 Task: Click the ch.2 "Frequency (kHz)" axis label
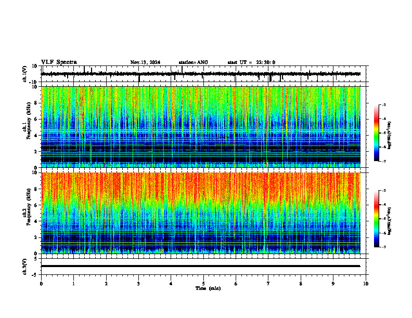tap(29, 207)
